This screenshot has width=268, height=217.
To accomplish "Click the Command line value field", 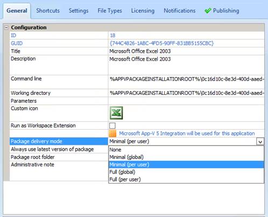I will [x=186, y=82].
